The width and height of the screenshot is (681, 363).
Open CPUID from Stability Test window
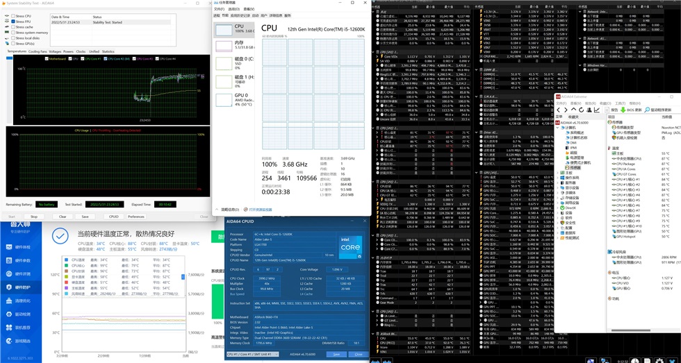114,217
